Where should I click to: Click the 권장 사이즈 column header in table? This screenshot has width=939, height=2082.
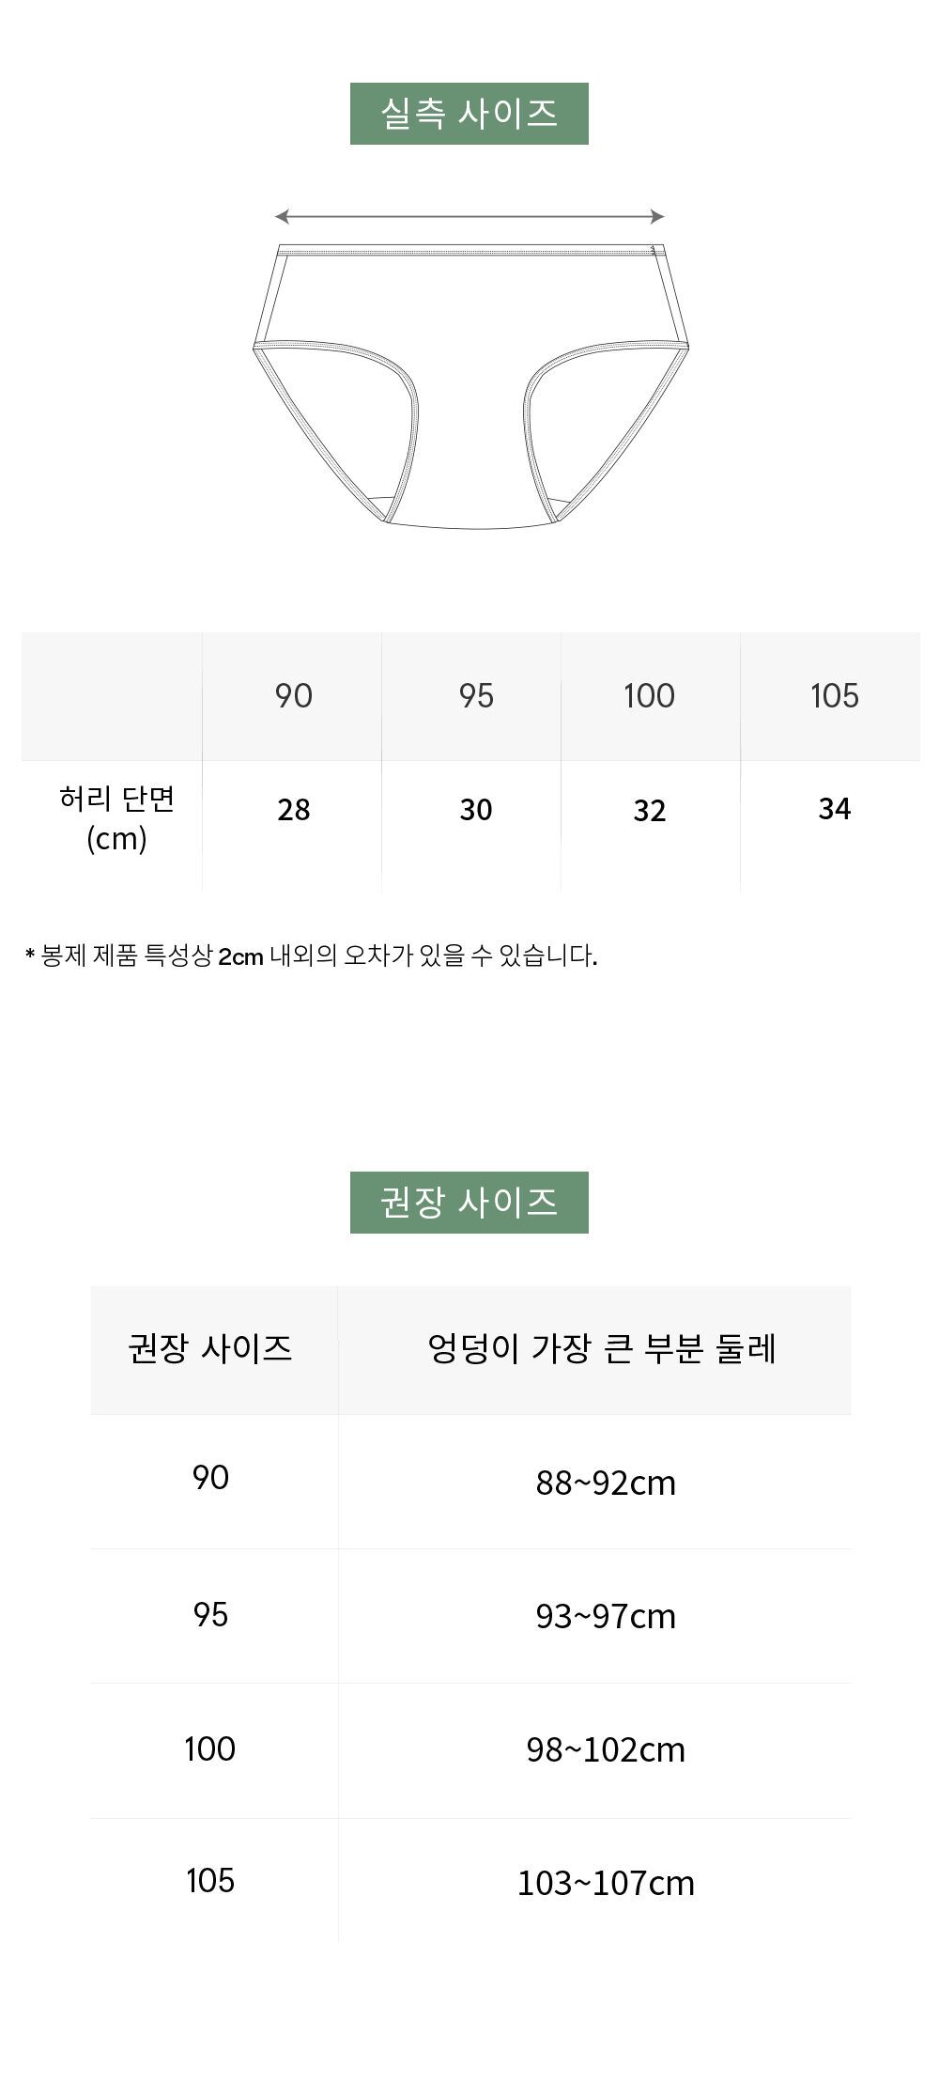(210, 1349)
